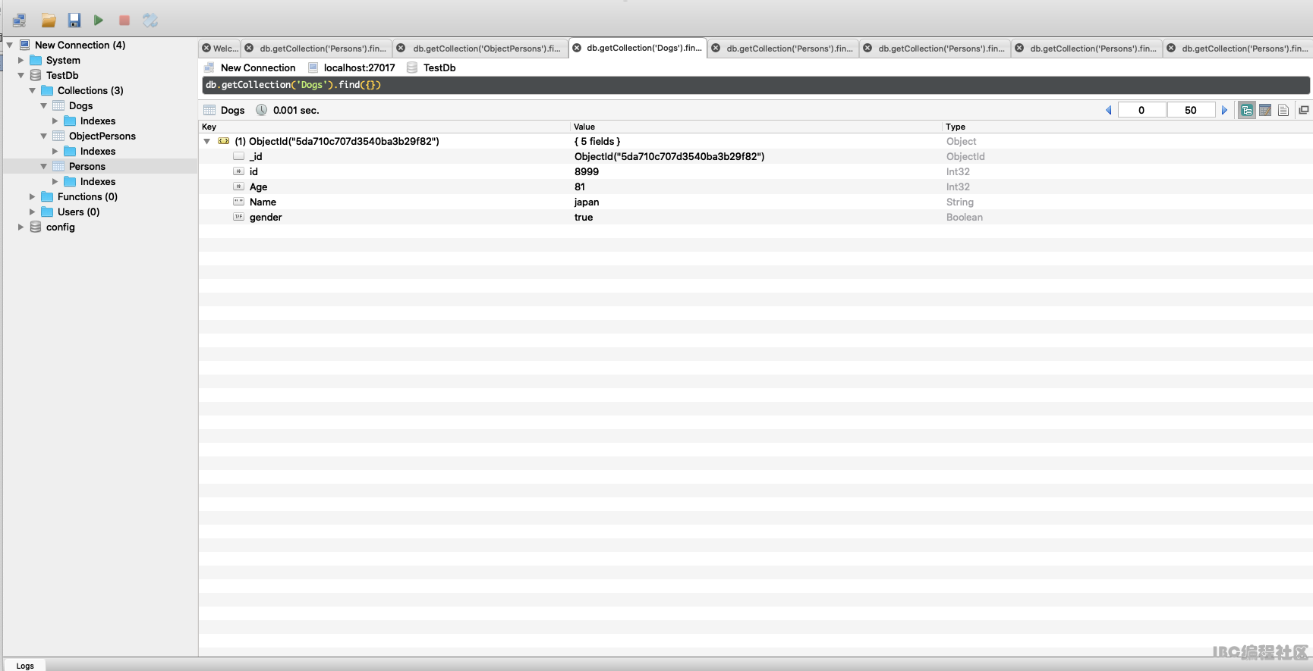Expand the System folder node

(x=21, y=60)
